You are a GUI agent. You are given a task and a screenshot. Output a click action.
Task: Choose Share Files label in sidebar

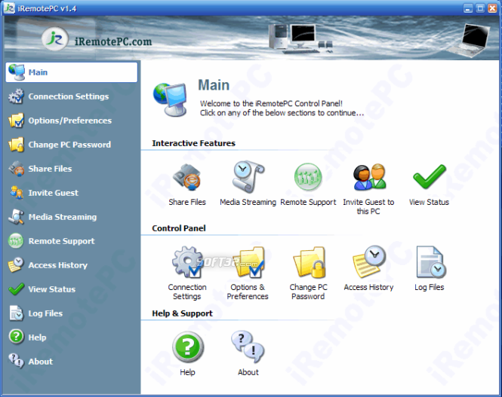coord(50,169)
